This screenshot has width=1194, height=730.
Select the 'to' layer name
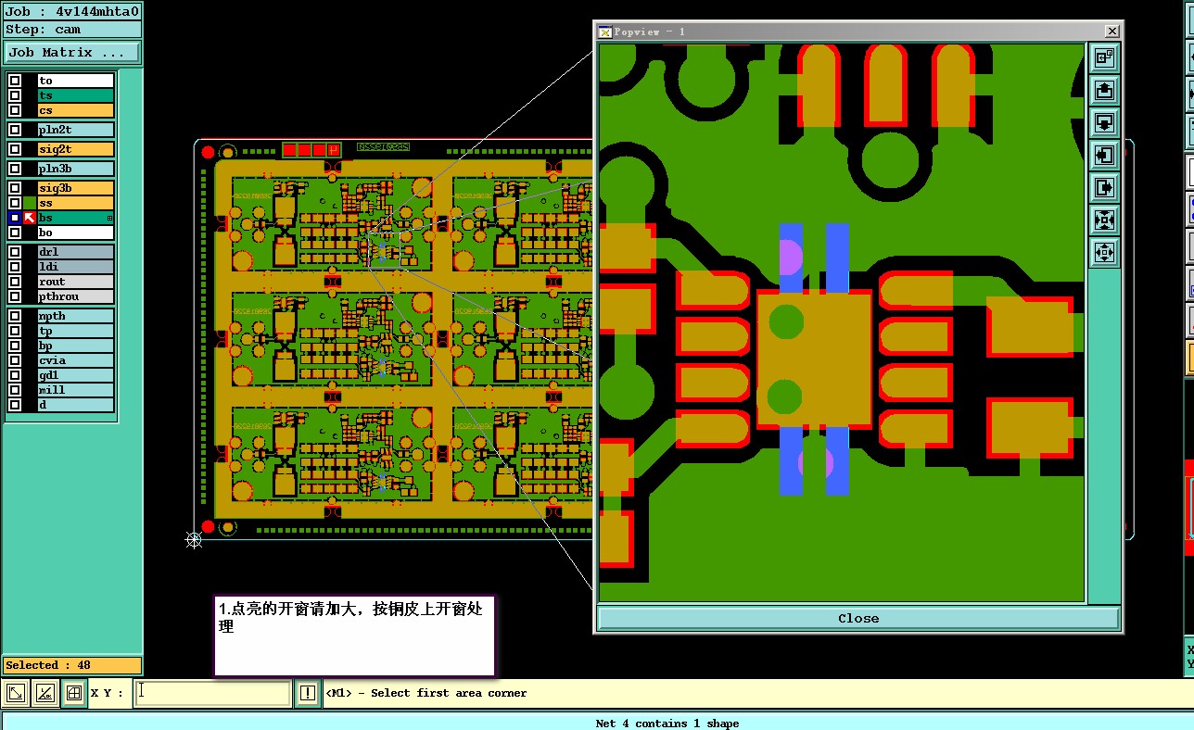click(75, 81)
